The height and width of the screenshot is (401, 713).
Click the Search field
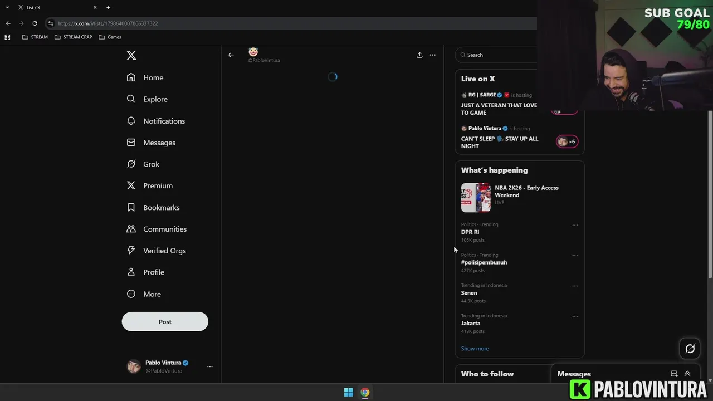coord(496,55)
